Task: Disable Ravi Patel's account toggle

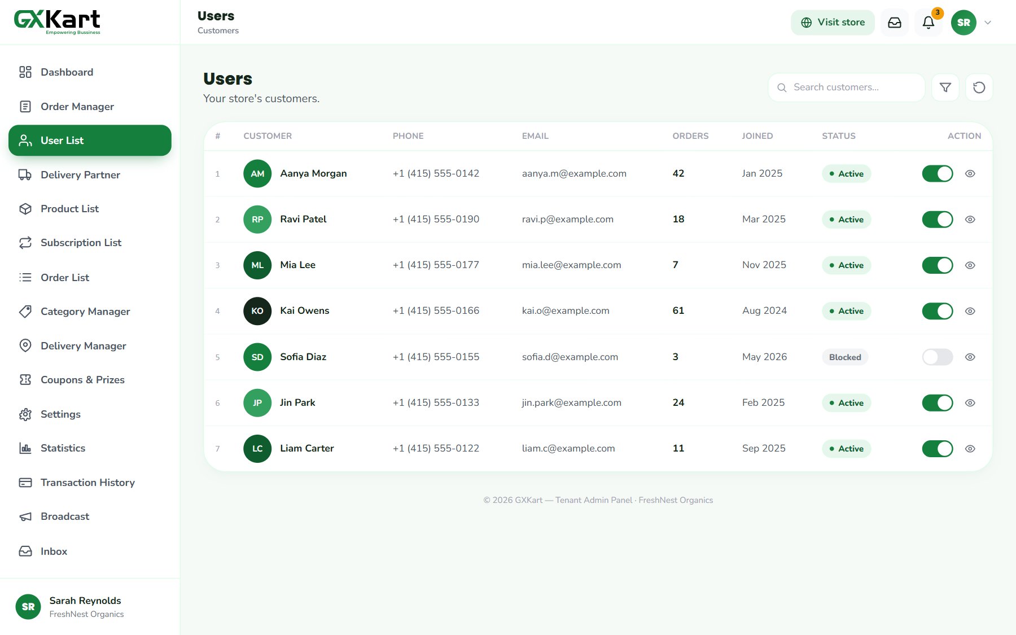Action: pyautogui.click(x=938, y=220)
